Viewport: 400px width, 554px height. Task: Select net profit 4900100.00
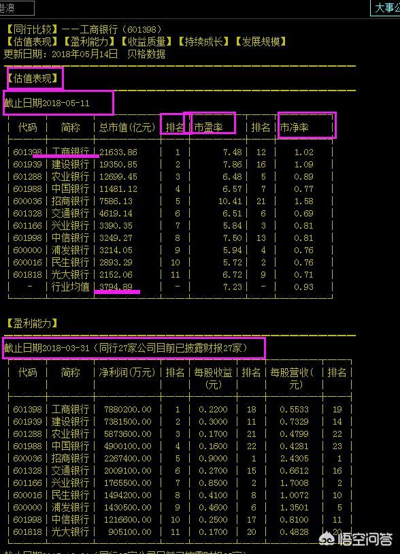[x=128, y=446]
